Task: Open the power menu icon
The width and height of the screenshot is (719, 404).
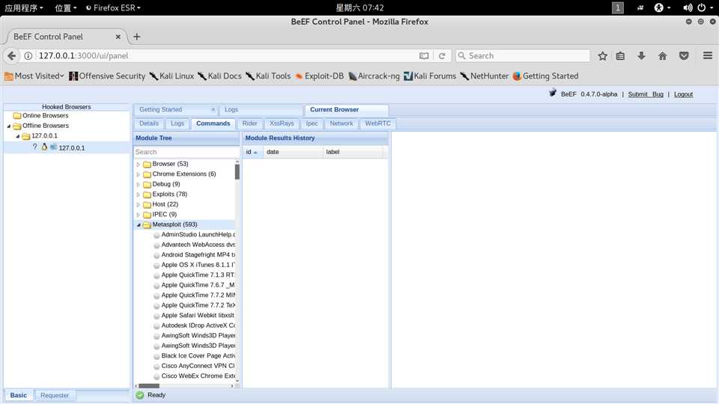Action: pos(703,7)
